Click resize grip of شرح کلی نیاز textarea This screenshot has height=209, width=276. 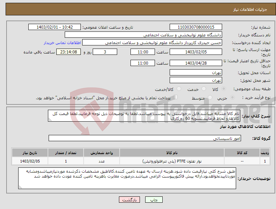click(50, 120)
